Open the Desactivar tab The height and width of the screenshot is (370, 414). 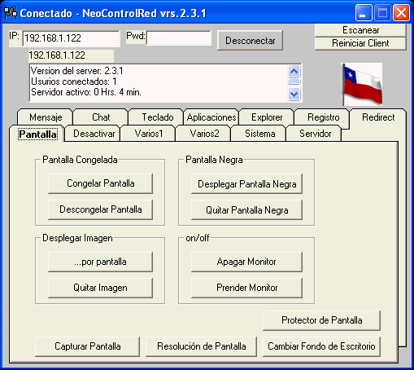click(x=94, y=134)
